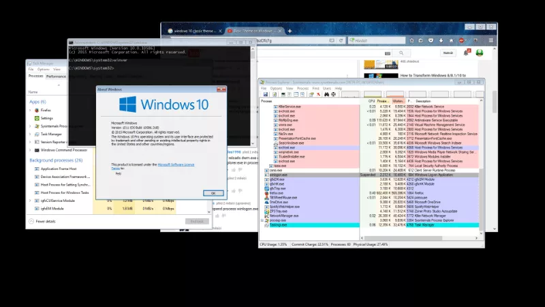
Task: Click the YouTube sidebar video thumbnail
Action: 381,65
